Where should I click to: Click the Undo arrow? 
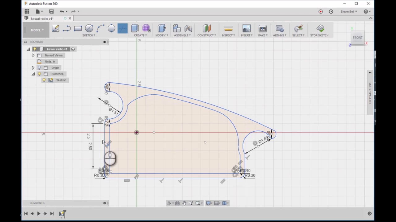[62, 11]
